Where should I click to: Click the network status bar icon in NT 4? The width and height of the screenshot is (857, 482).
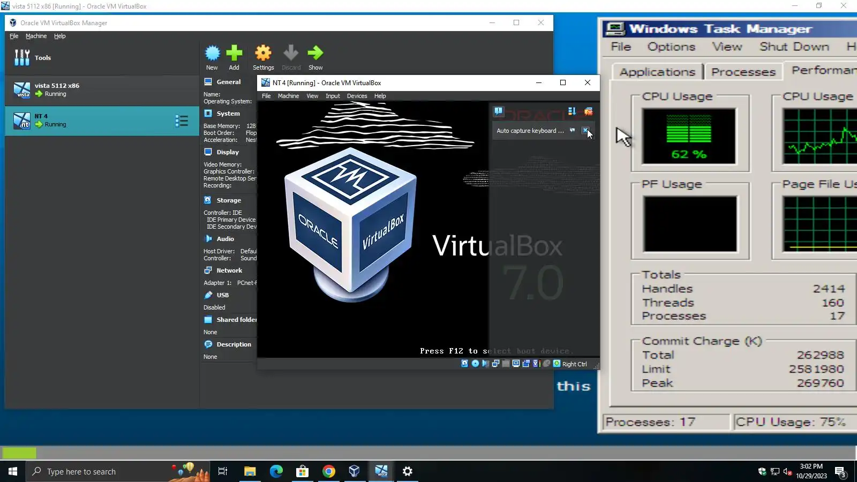point(495,364)
